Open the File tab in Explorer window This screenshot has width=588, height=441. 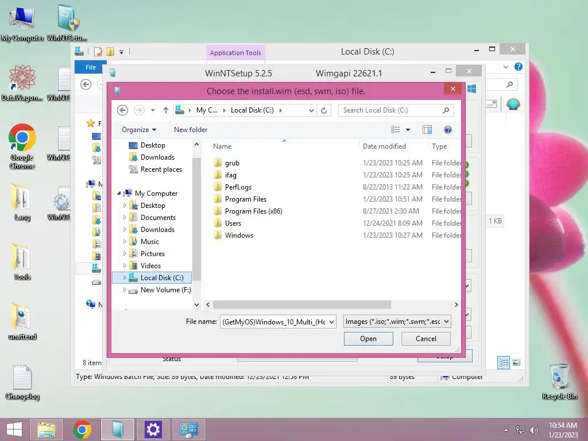pos(90,67)
